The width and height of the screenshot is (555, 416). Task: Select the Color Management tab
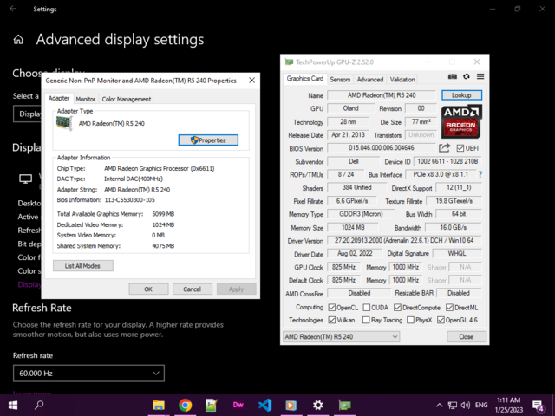pyautogui.click(x=127, y=99)
